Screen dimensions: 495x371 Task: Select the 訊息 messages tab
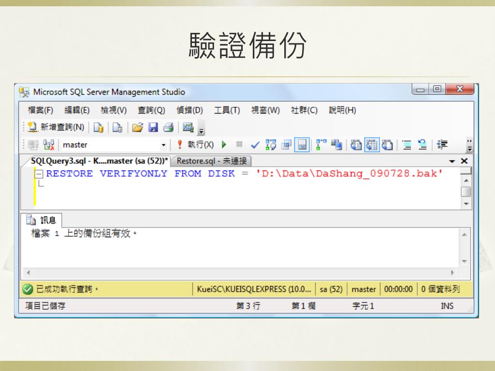pos(42,220)
